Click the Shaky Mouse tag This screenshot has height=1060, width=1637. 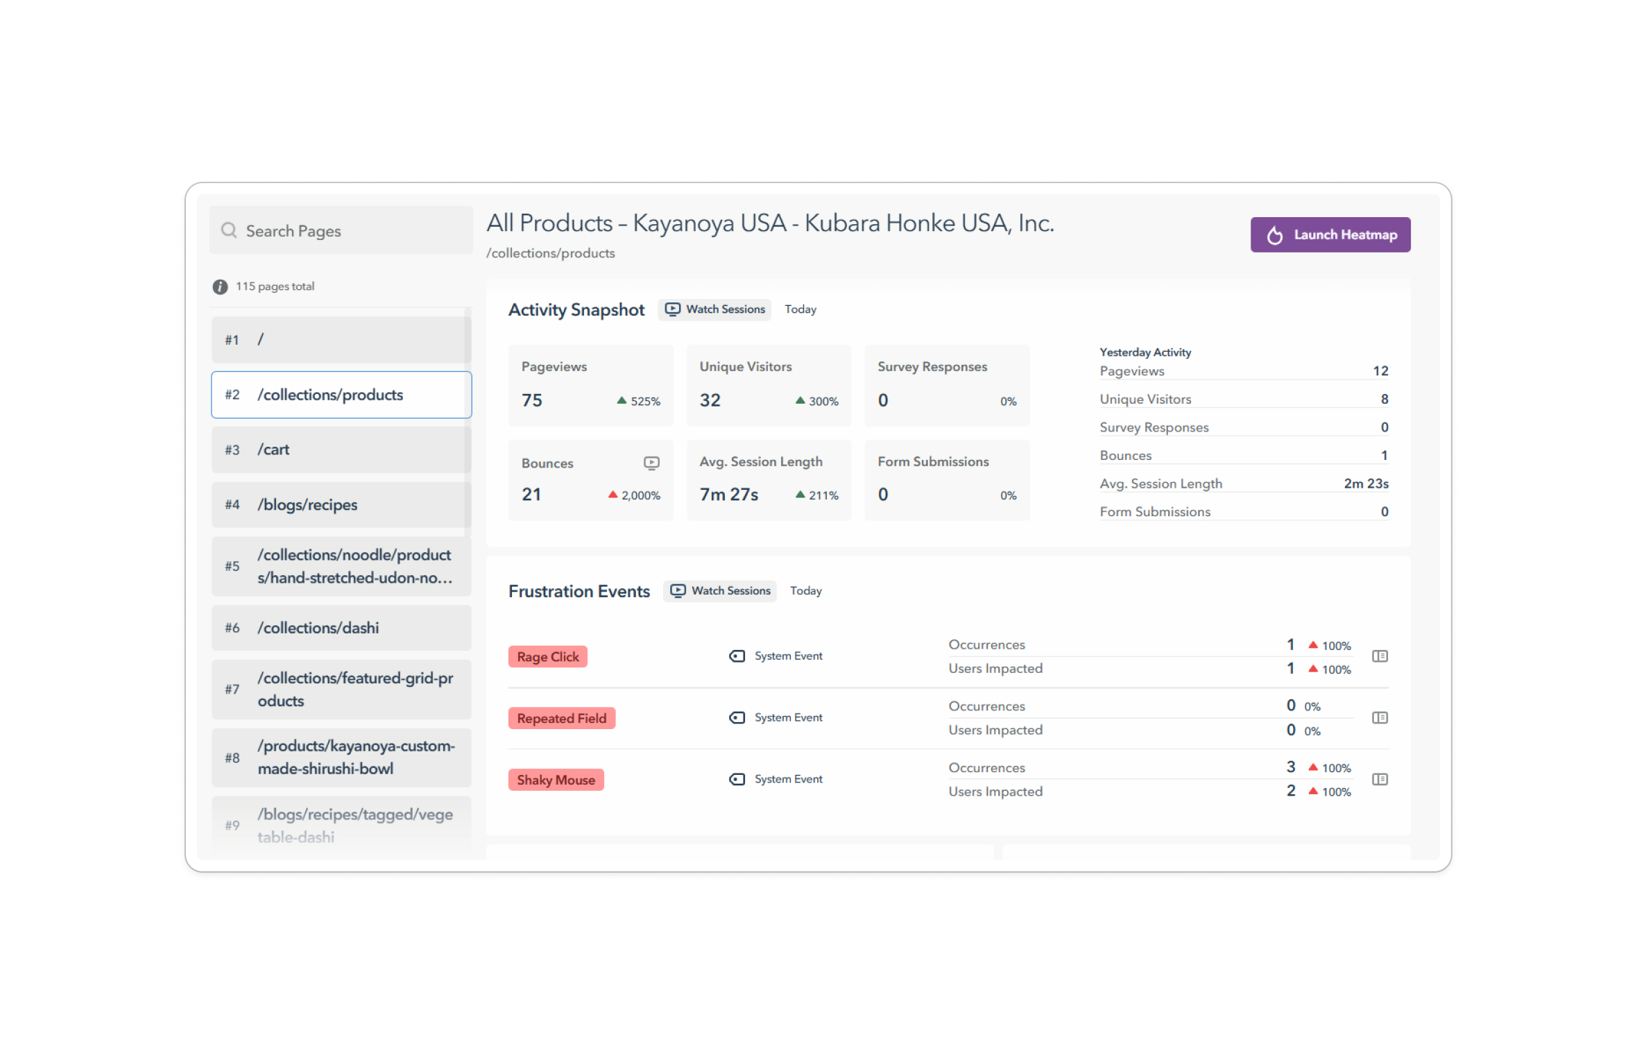tap(556, 780)
